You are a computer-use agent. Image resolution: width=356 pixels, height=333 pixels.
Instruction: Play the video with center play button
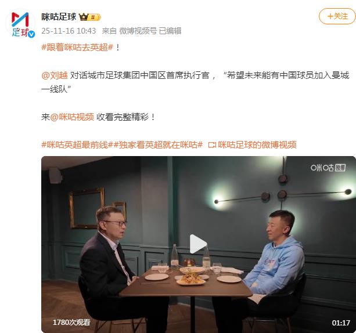pyautogui.click(x=198, y=244)
